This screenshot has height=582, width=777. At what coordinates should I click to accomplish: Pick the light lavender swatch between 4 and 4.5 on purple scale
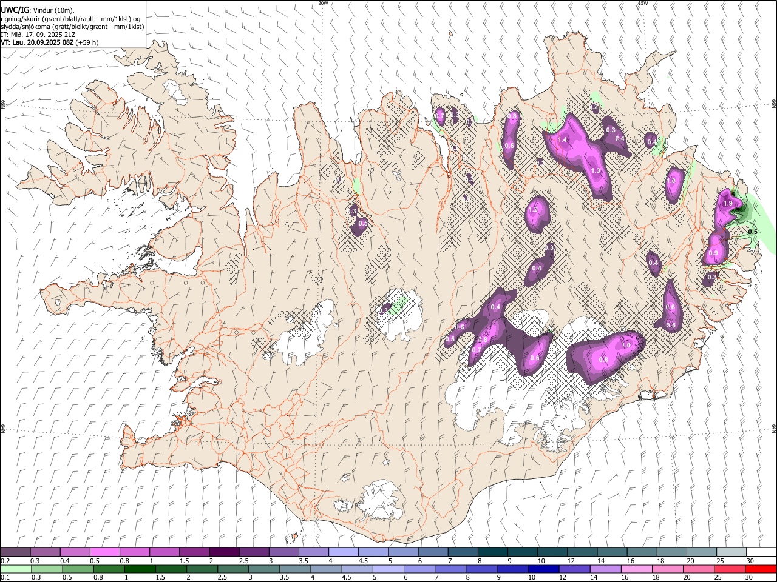(343, 552)
